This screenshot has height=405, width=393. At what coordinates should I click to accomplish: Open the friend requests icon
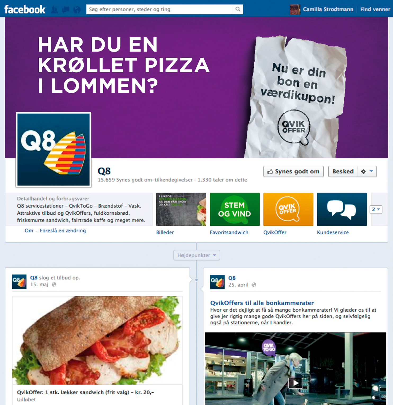[x=55, y=10]
